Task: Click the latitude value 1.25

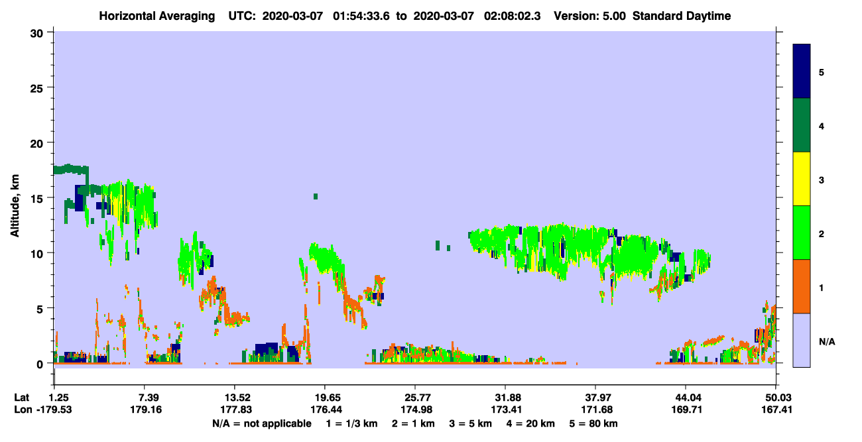Action: pos(60,397)
